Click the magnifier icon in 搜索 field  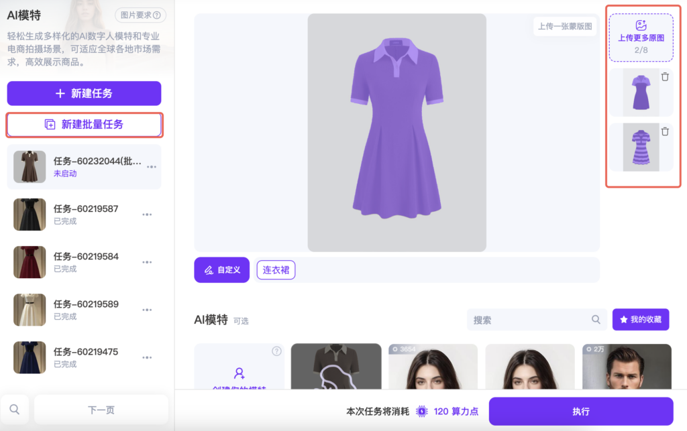tap(596, 320)
